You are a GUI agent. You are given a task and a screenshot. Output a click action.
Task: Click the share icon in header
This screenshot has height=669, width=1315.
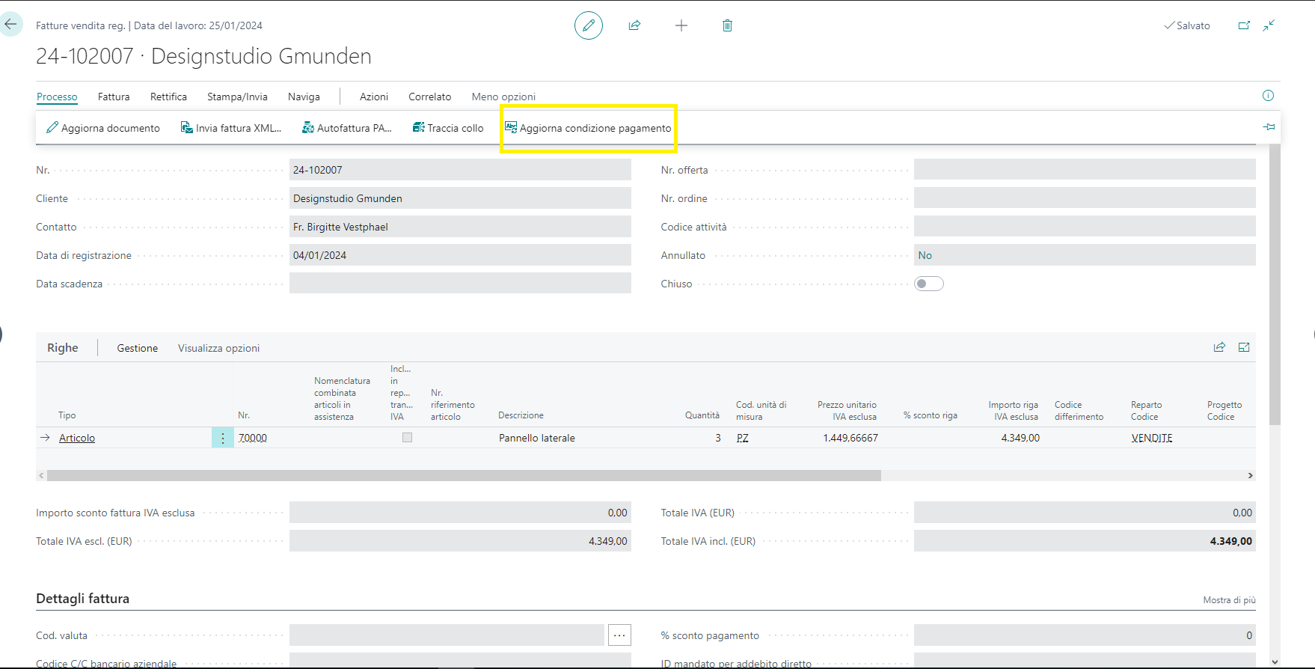[634, 25]
